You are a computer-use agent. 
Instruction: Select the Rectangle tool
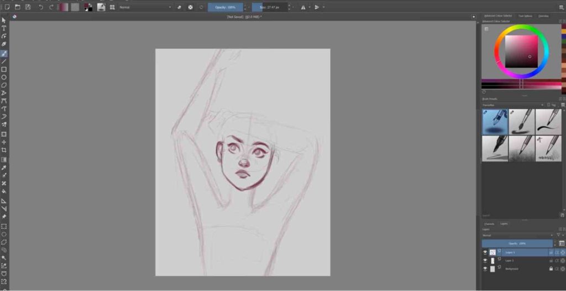pyautogui.click(x=4, y=69)
